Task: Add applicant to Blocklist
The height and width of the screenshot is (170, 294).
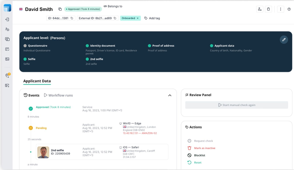Action: point(199,155)
